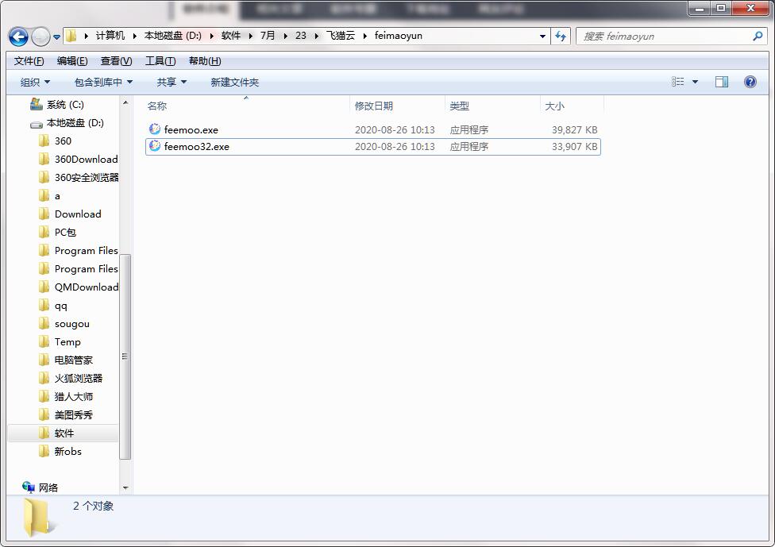The image size is (775, 547).
Task: Click the search magnifier icon
Action: click(758, 36)
